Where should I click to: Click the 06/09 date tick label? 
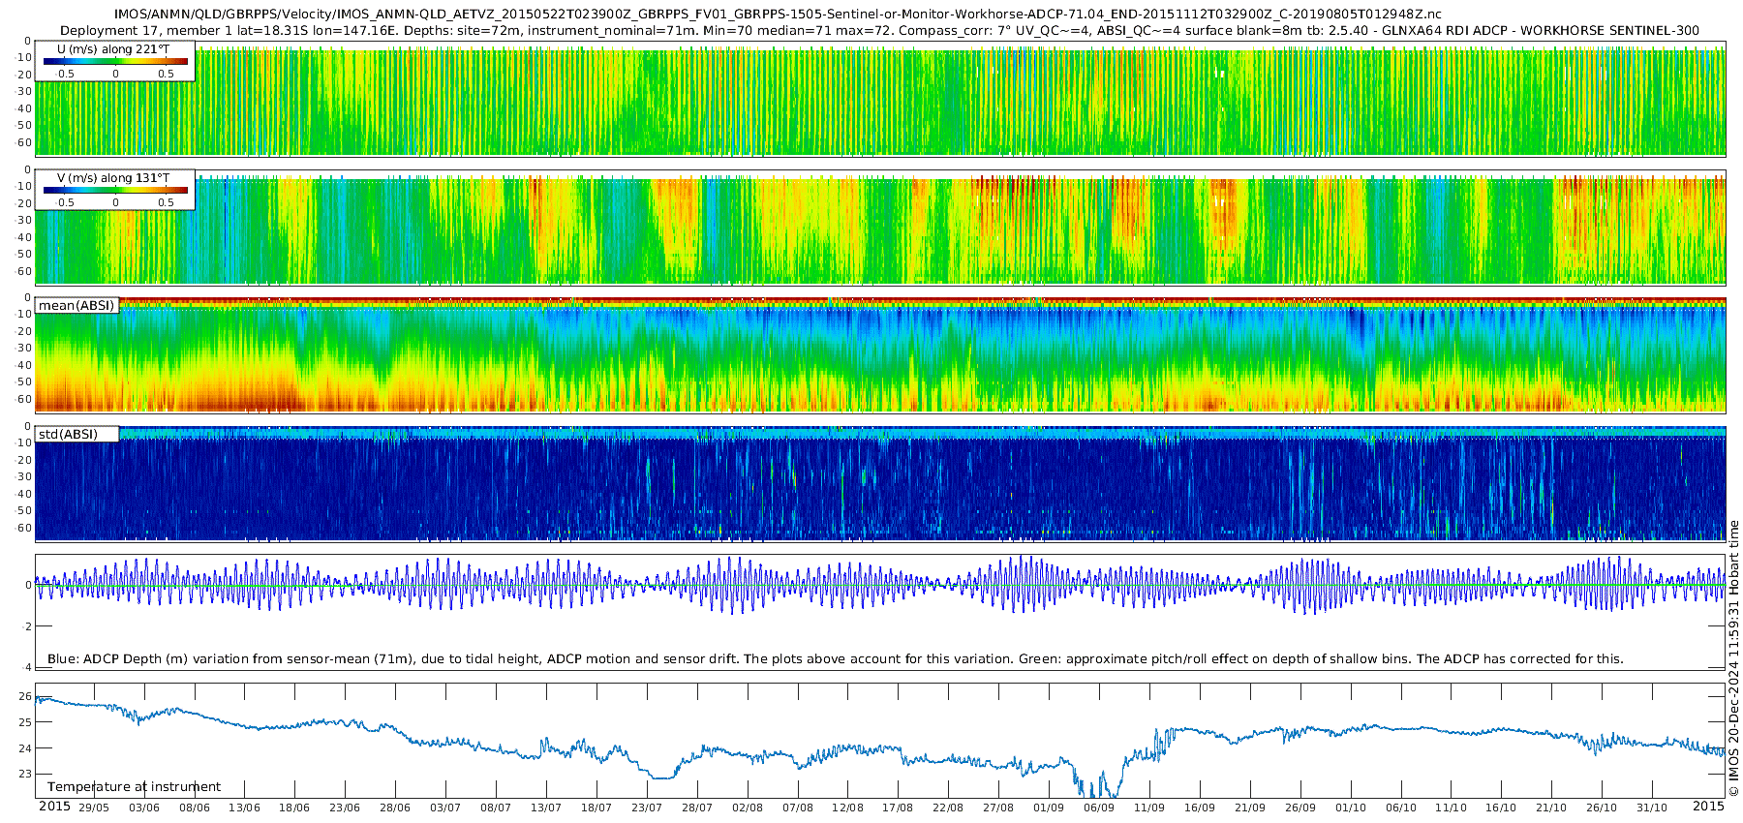1099,808
